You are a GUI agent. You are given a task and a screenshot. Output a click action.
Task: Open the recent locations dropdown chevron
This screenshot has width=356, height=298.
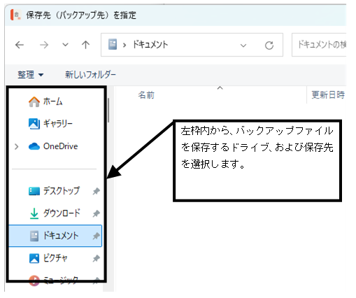click(65, 45)
